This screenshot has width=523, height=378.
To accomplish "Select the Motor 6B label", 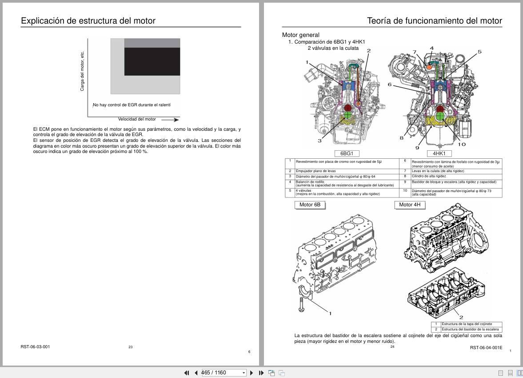I will click(x=309, y=205).
